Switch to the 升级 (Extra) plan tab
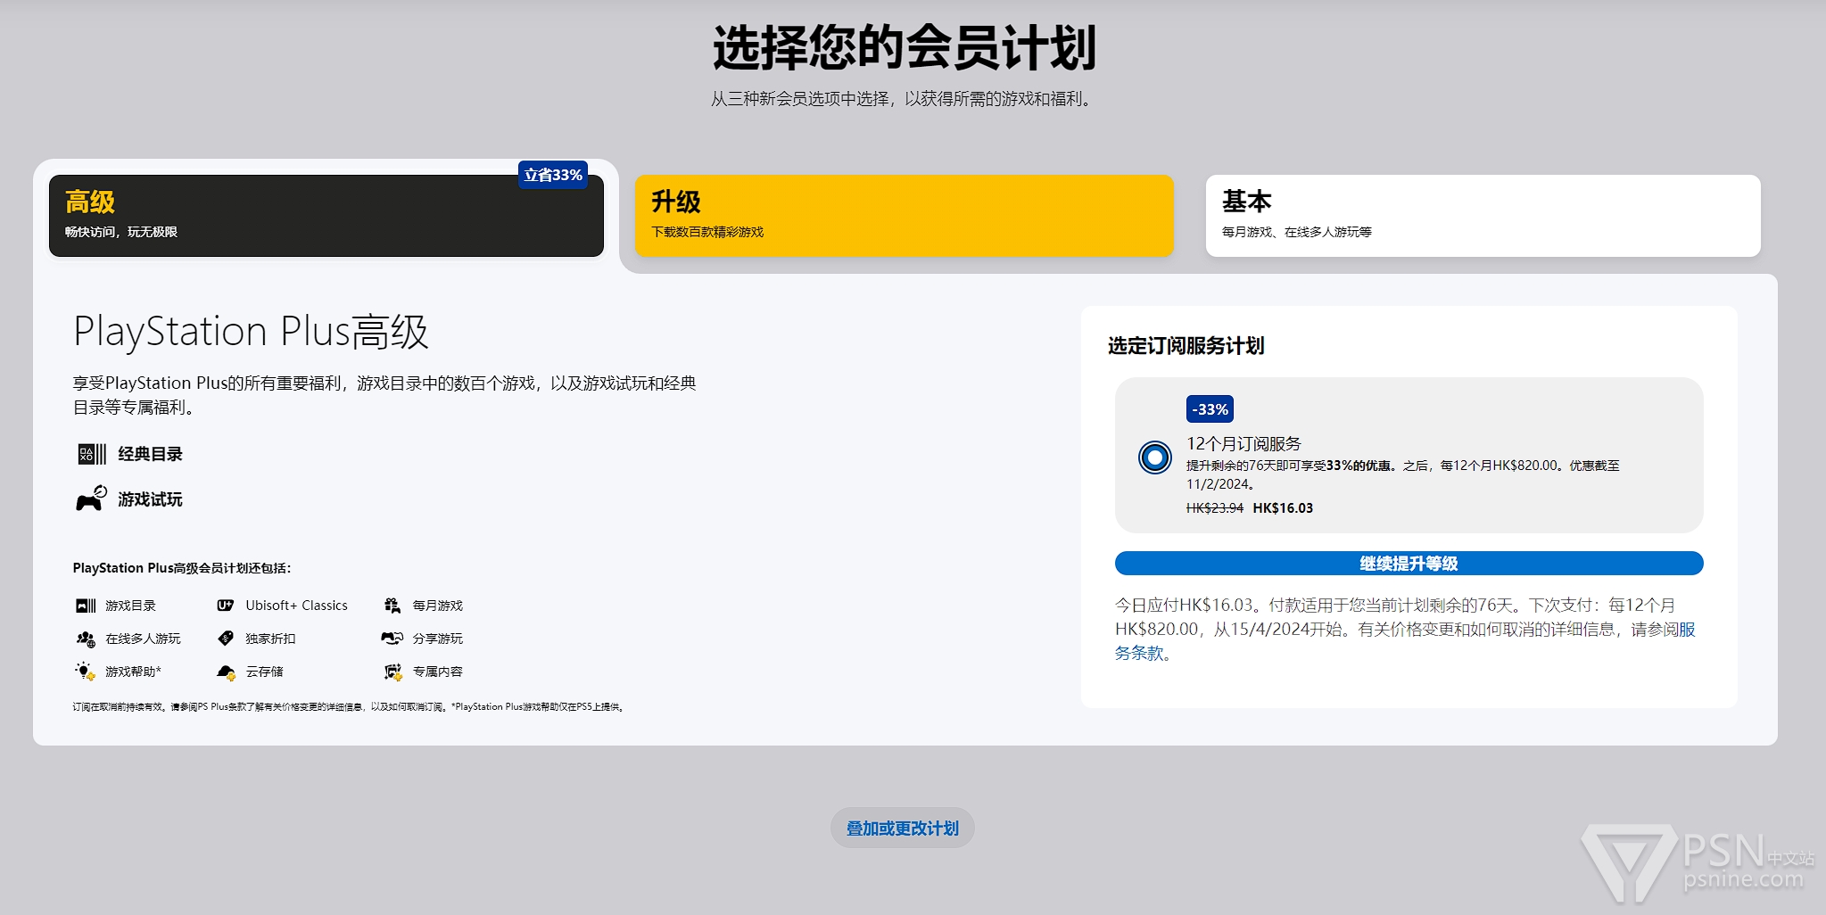 coord(904,216)
